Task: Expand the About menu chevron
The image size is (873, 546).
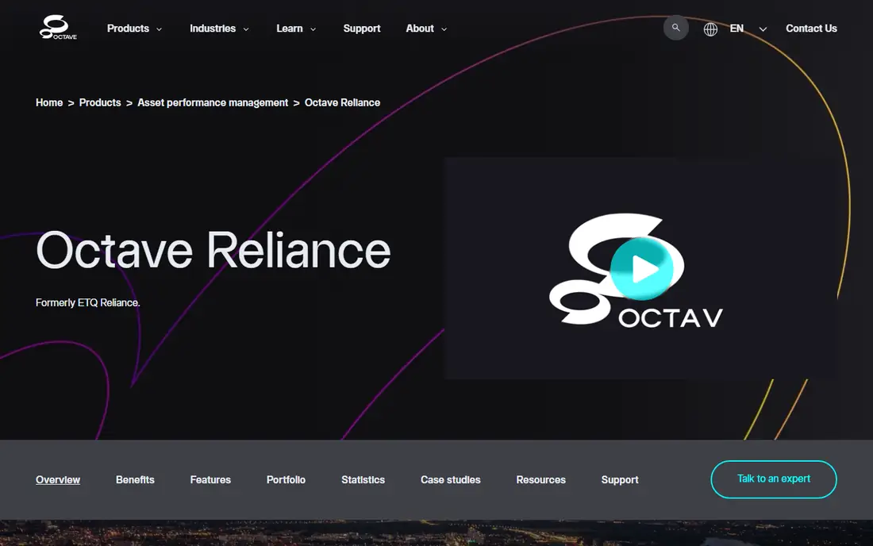Action: [444, 29]
